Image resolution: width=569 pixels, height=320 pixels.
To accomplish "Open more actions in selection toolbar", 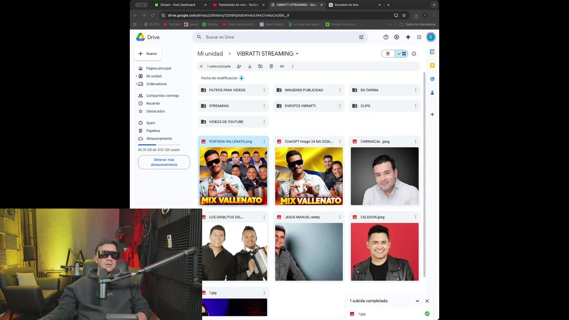I will pos(293,66).
